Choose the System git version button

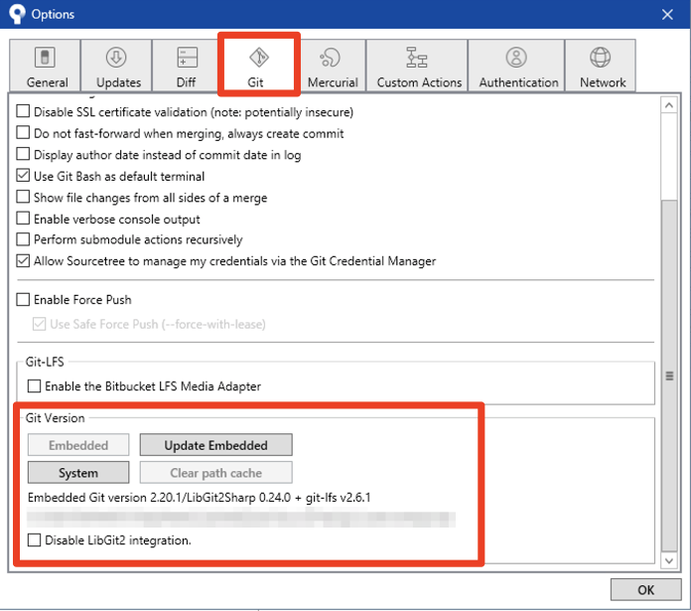78,473
